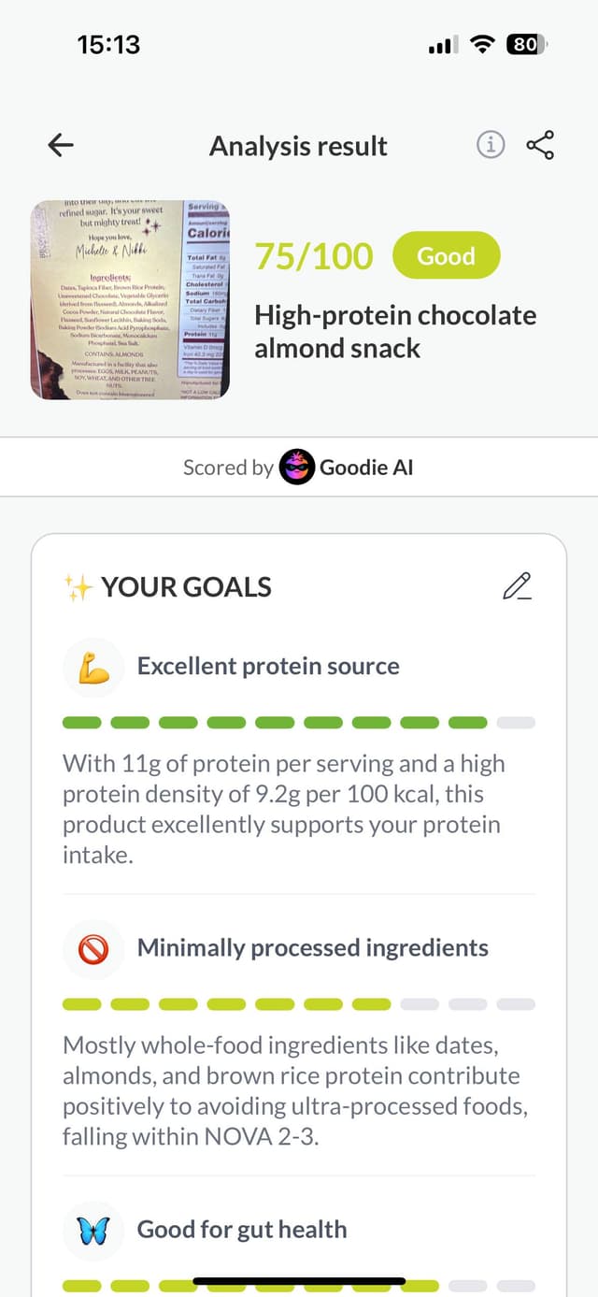Select the High-protein chocolate almond snack title
Viewport: 598px width, 1297px height.
395,329
